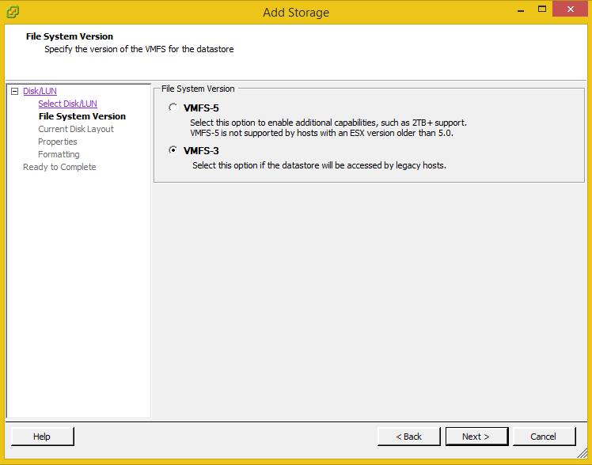
Task: Open Help for the wizard
Action: click(x=42, y=437)
